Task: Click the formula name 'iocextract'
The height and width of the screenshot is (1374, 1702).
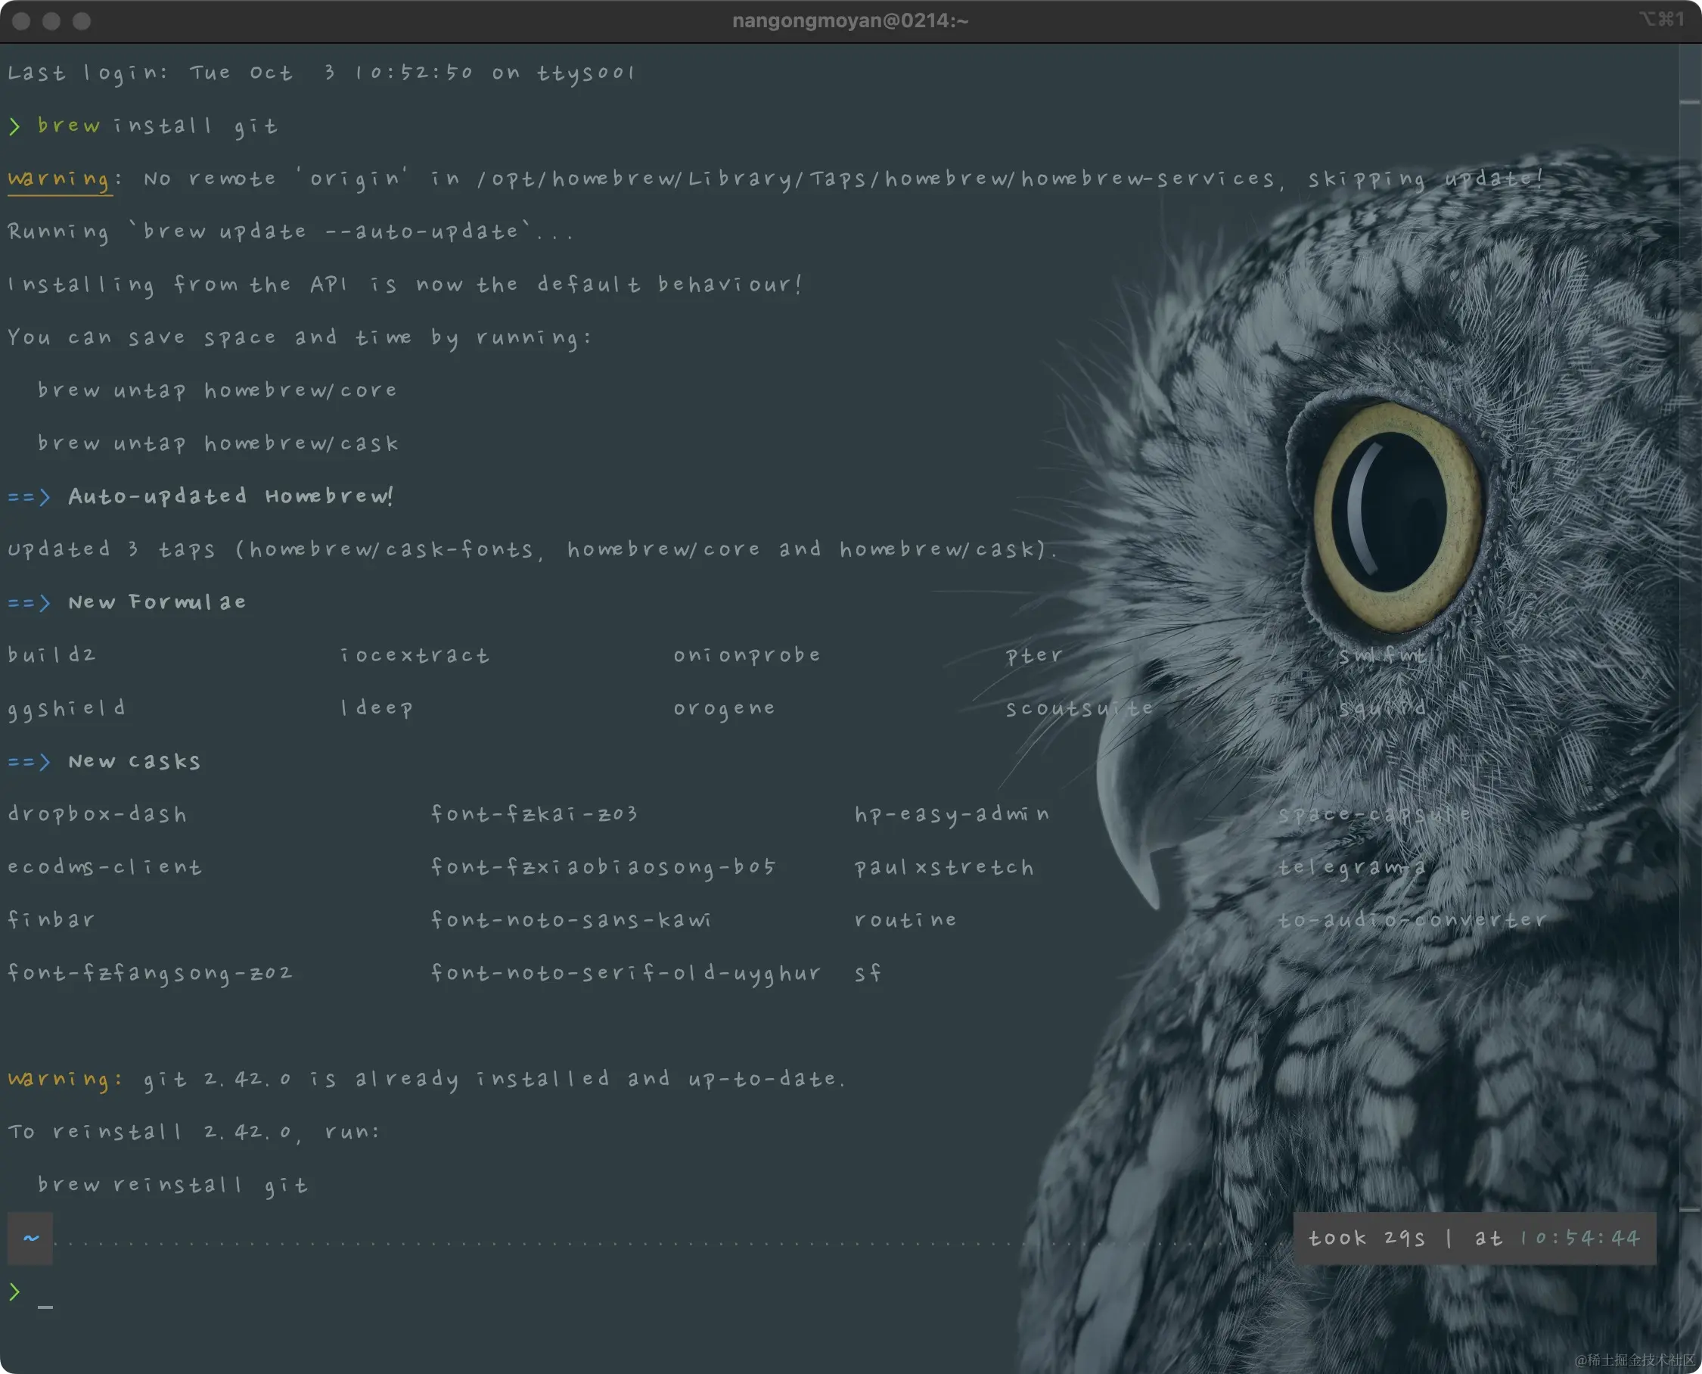Action: point(415,654)
